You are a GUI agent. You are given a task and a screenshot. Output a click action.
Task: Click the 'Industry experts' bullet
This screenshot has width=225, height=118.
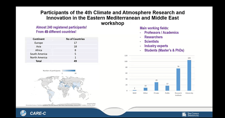156,46
